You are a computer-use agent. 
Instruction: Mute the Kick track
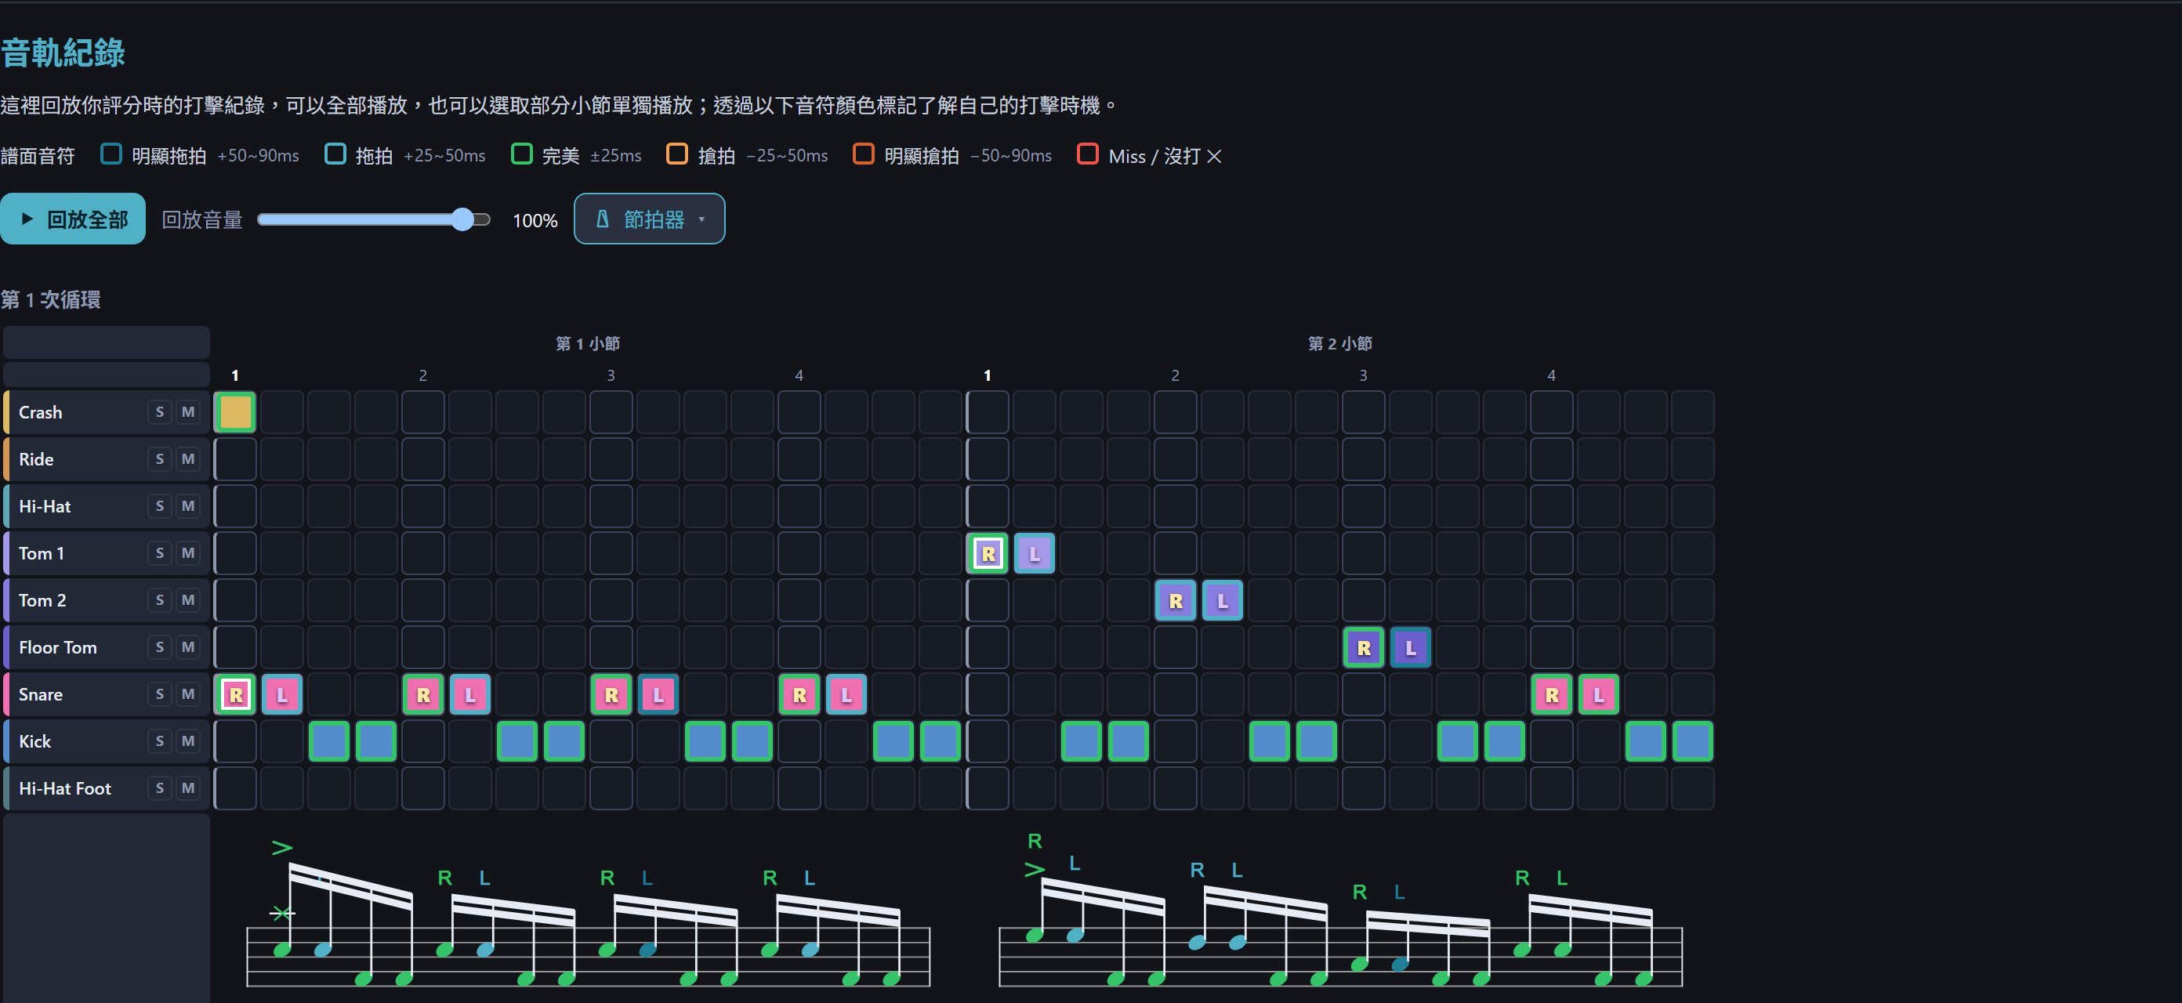coord(188,741)
